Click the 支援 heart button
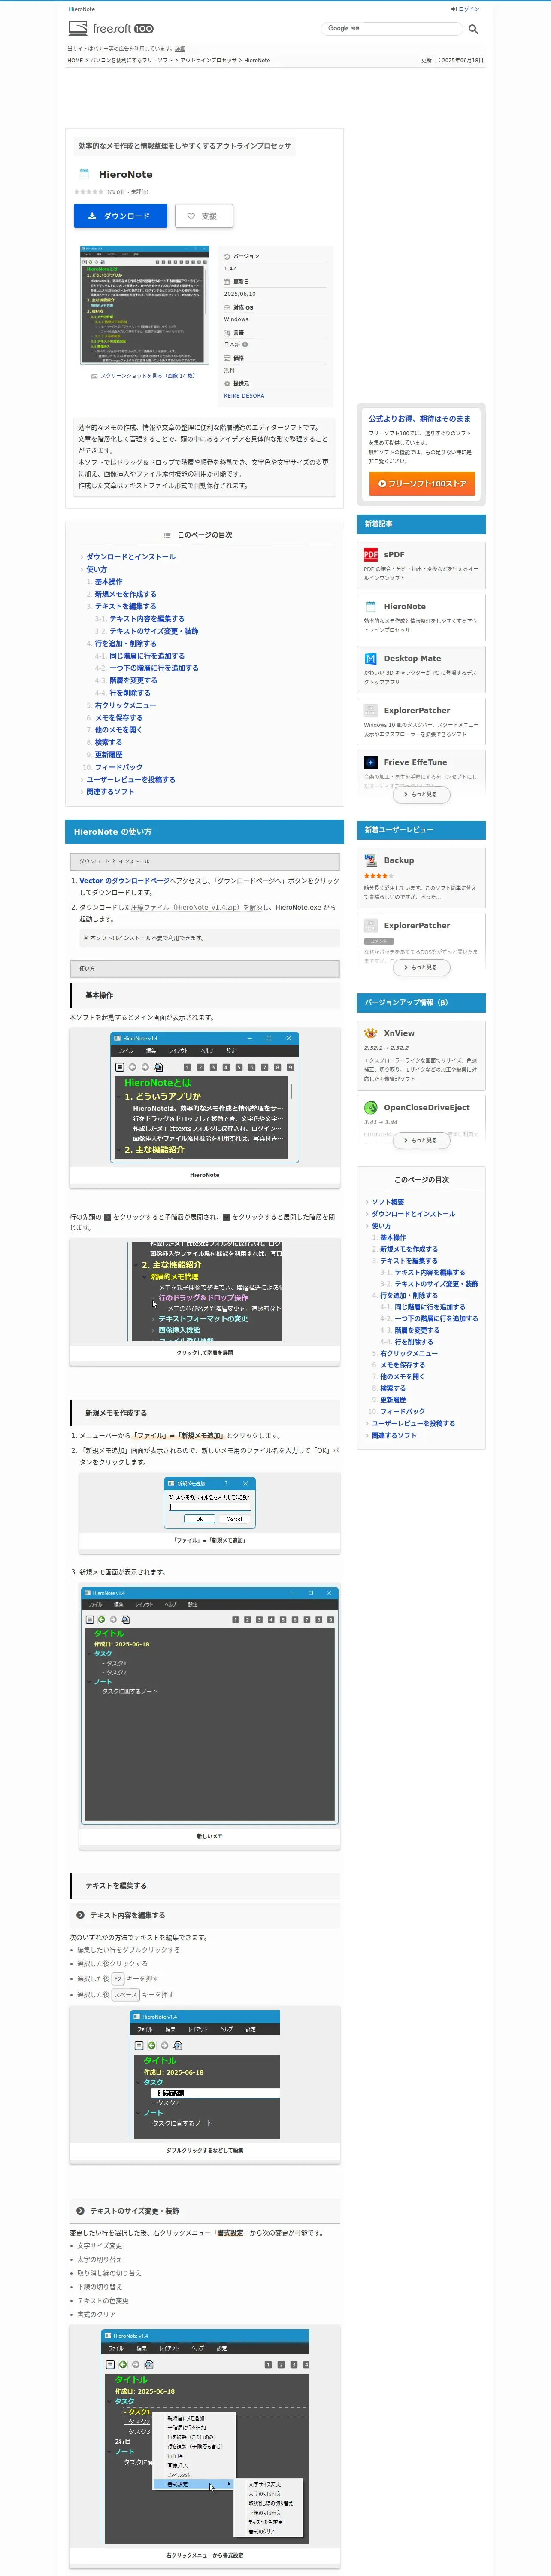The width and height of the screenshot is (551, 2576). [203, 216]
